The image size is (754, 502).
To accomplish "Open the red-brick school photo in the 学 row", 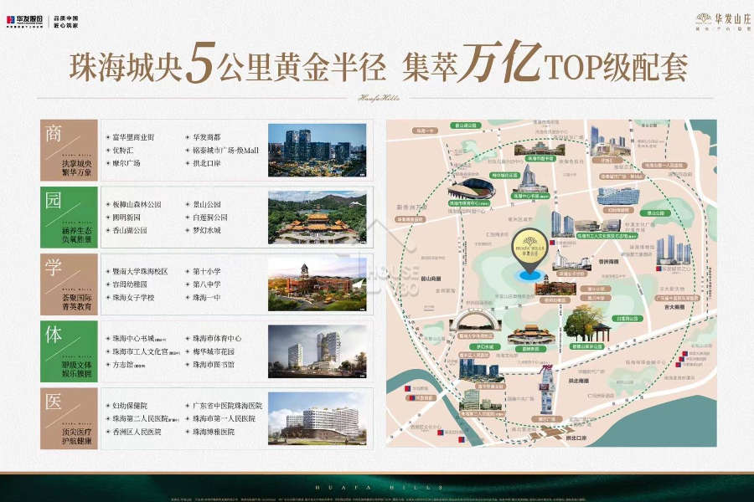I will coord(318,284).
